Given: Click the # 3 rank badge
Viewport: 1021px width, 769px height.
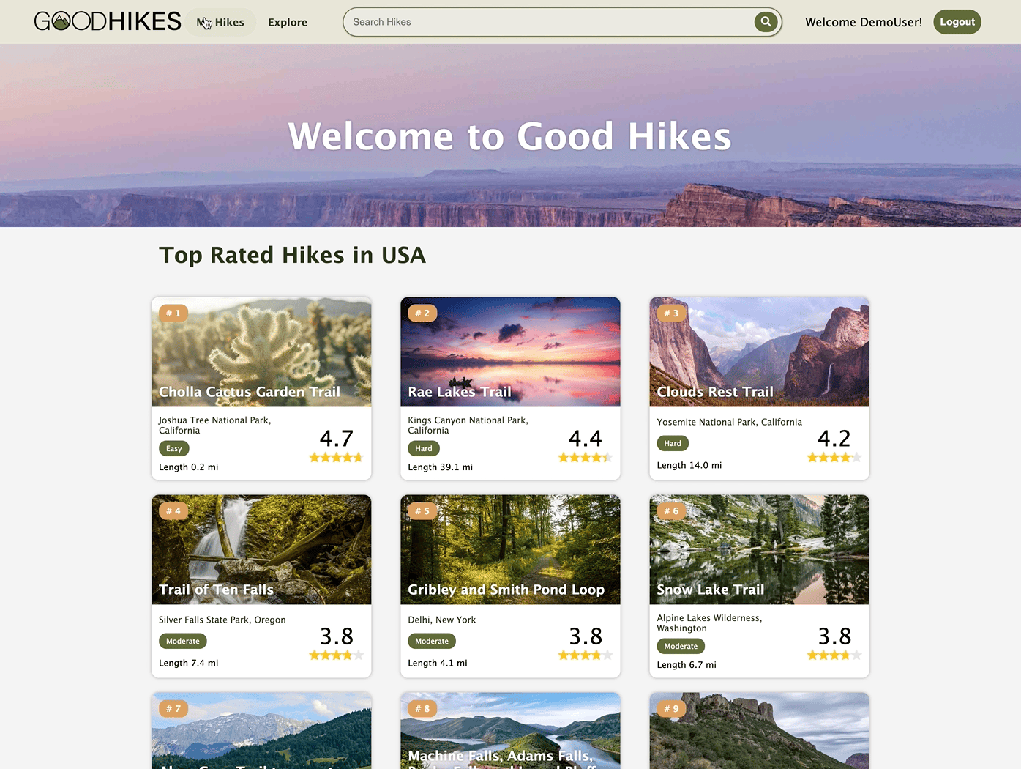Looking at the screenshot, I should [x=671, y=313].
